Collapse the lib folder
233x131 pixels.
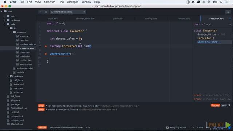(x=8, y=28)
